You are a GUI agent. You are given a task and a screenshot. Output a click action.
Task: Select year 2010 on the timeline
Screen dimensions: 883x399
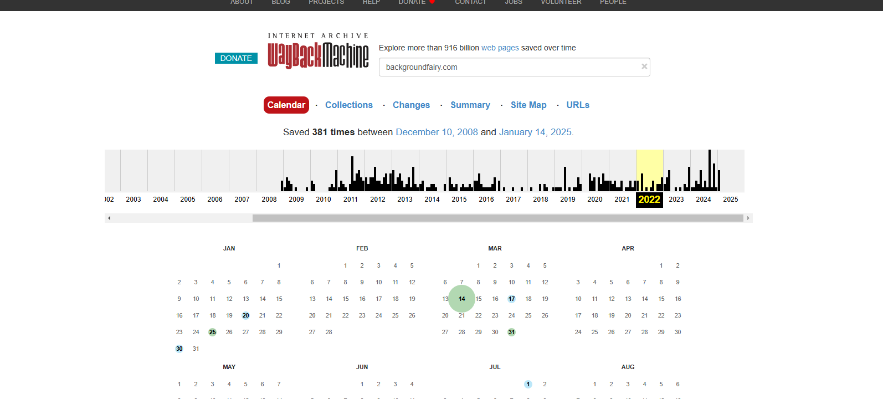[x=324, y=199]
